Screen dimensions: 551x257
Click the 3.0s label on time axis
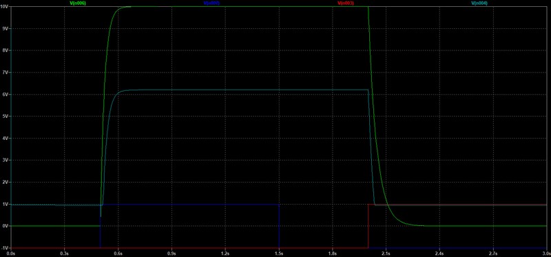point(546,253)
